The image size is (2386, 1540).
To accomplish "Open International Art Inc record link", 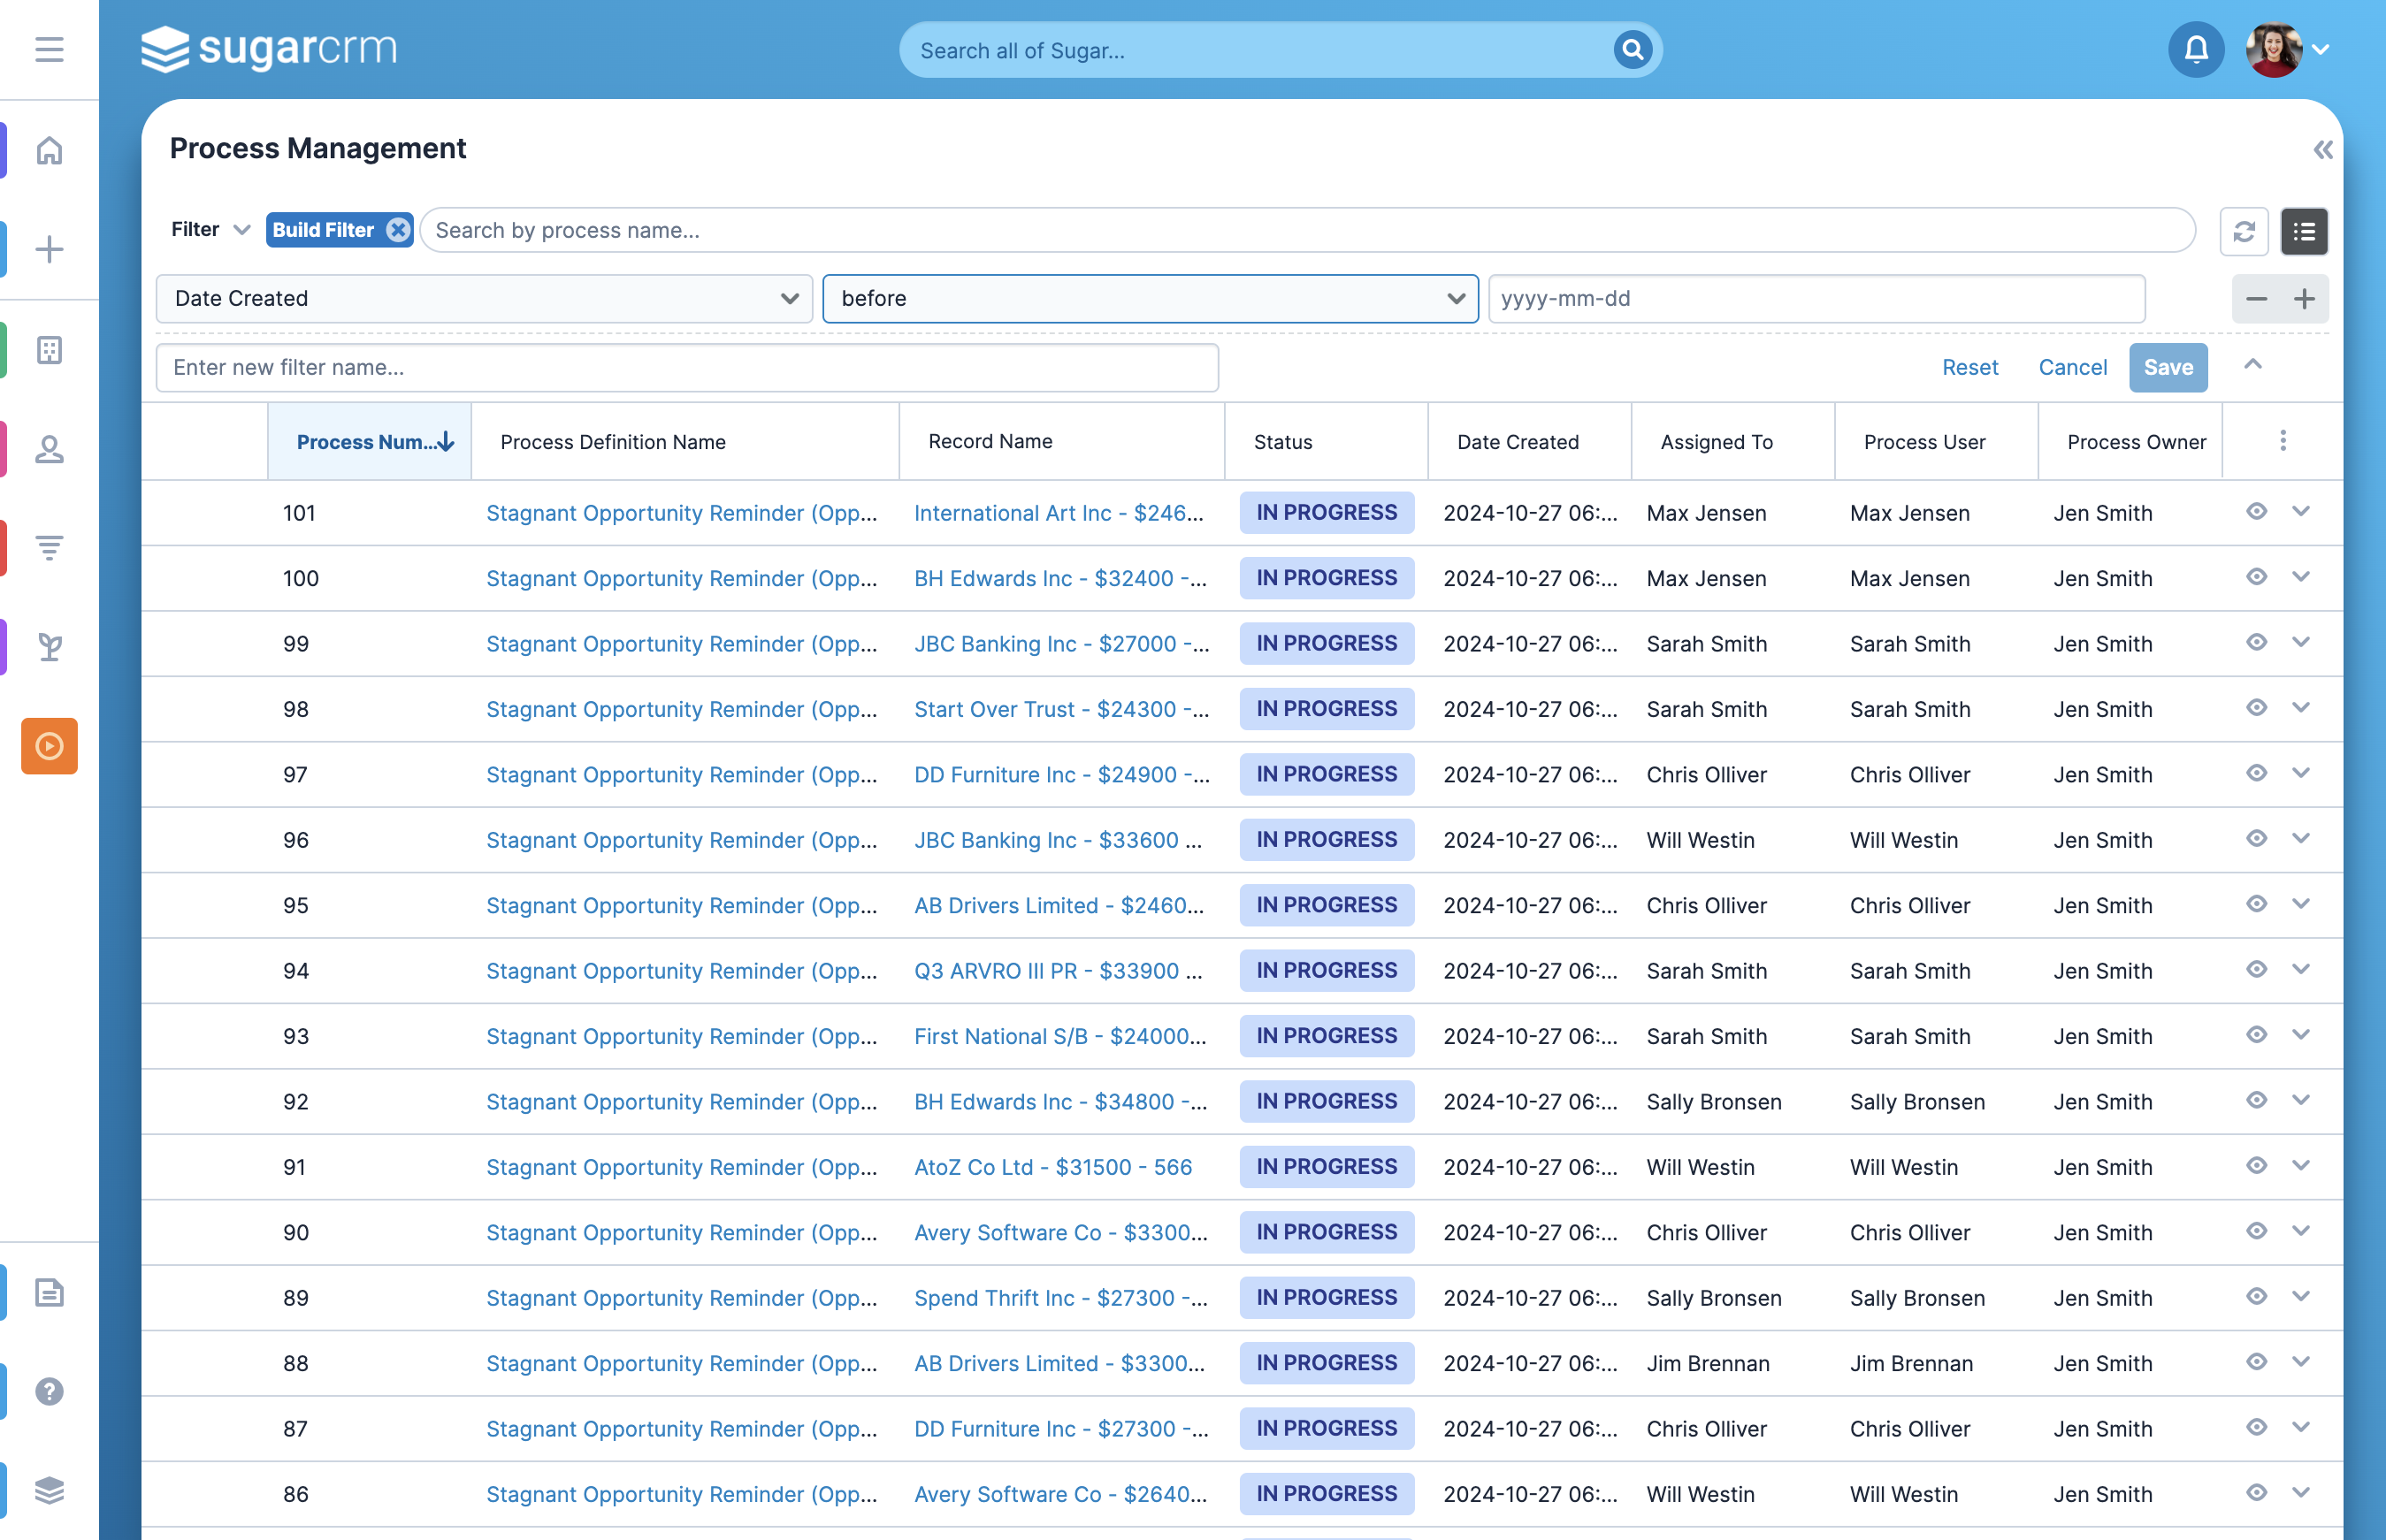I will [x=1059, y=513].
